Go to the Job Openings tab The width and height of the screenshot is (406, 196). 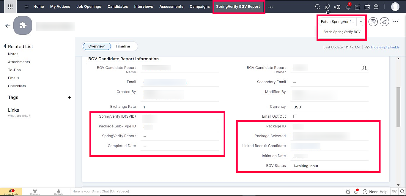89,7
